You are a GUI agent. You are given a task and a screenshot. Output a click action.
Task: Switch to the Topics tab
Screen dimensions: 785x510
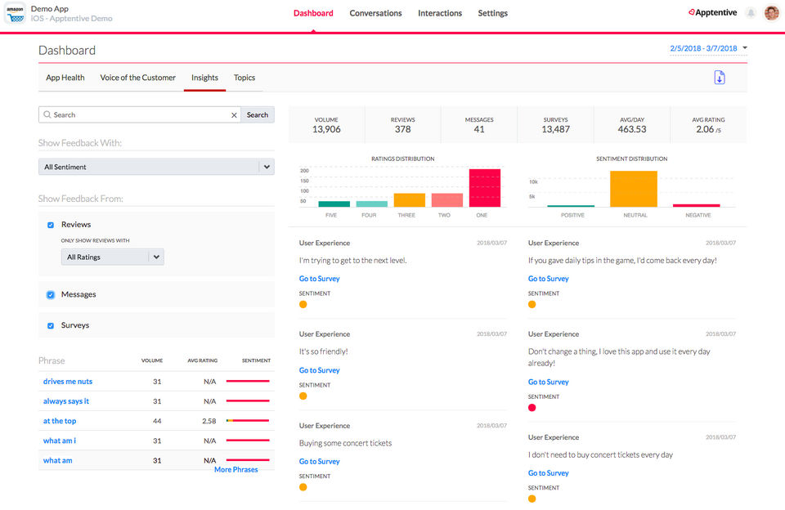[244, 78]
